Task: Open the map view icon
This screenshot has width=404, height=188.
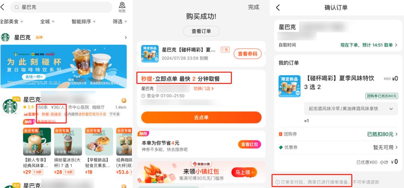Action: tap(122, 7)
